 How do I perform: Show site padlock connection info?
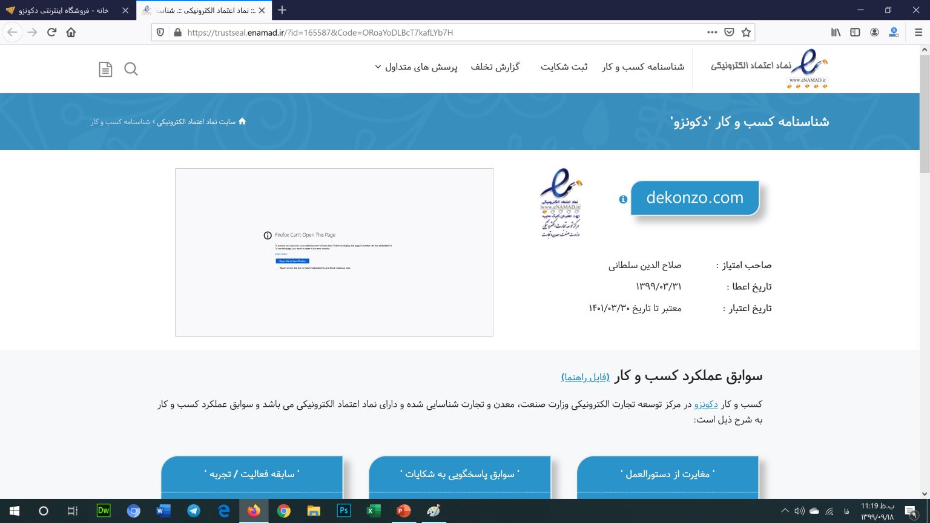[x=177, y=33]
